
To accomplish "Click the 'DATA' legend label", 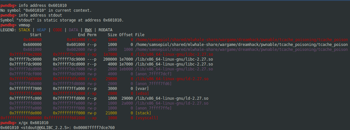I will (x=73, y=30).
